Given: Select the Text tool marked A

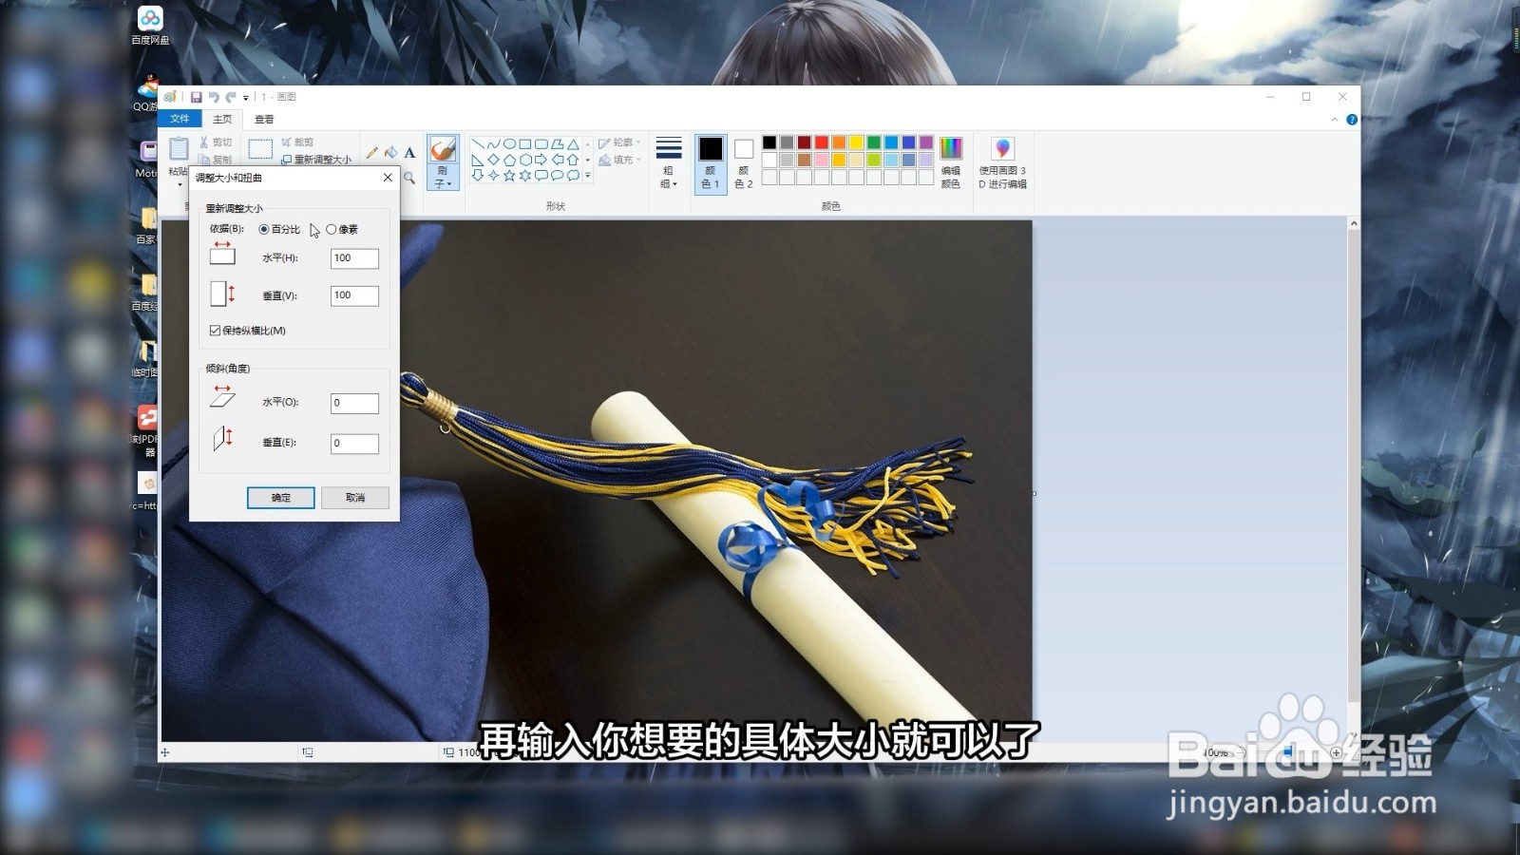Looking at the screenshot, I should [409, 152].
